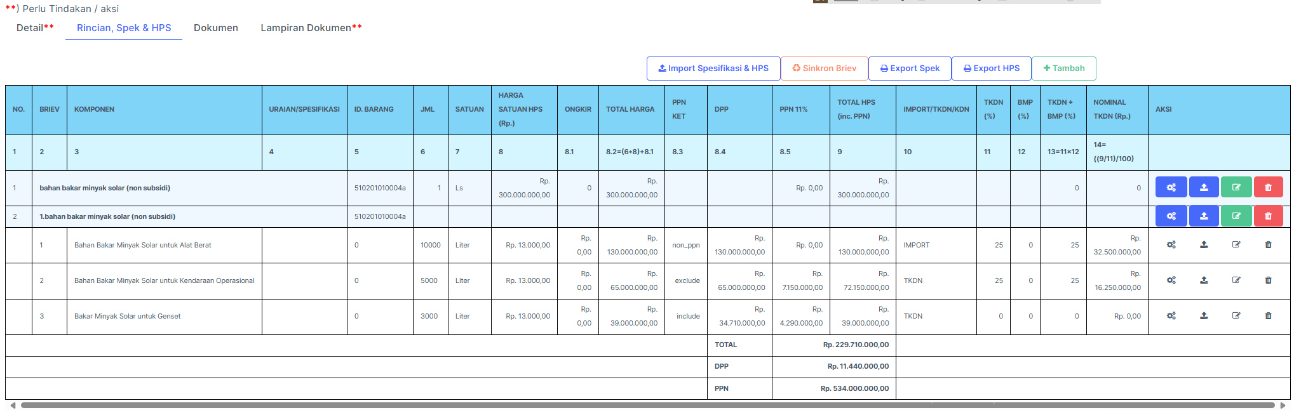Upload for Solar untuk Kendaraan Operasional row

[1203, 280]
